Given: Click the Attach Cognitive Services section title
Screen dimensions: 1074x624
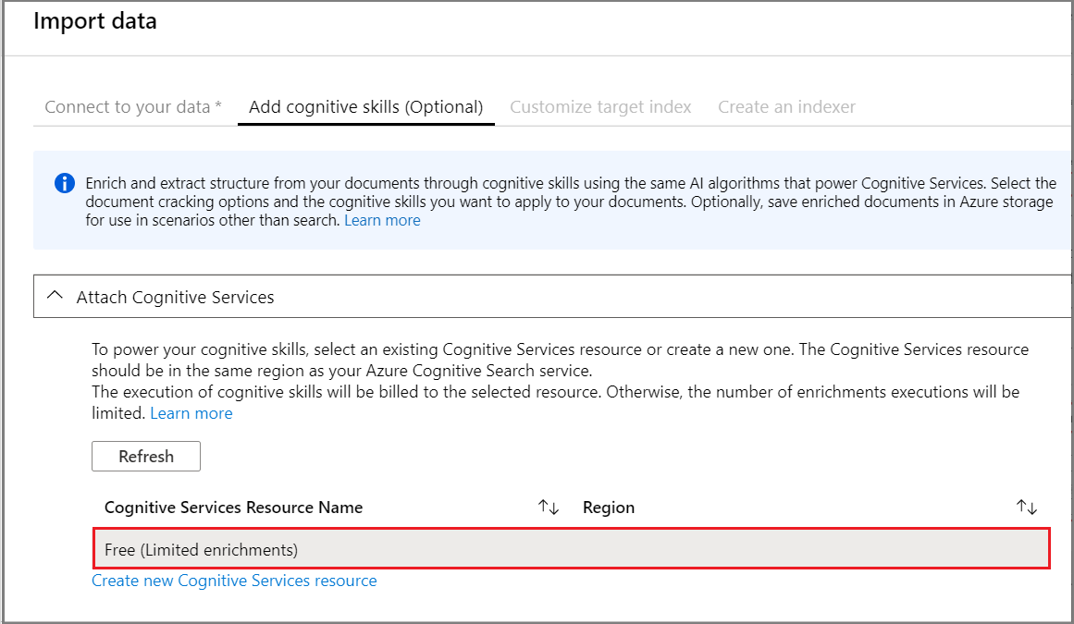Looking at the screenshot, I should pyautogui.click(x=175, y=298).
